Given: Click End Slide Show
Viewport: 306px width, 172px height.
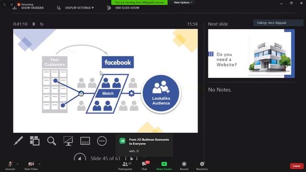Looking at the screenshot, I should (123, 8).
